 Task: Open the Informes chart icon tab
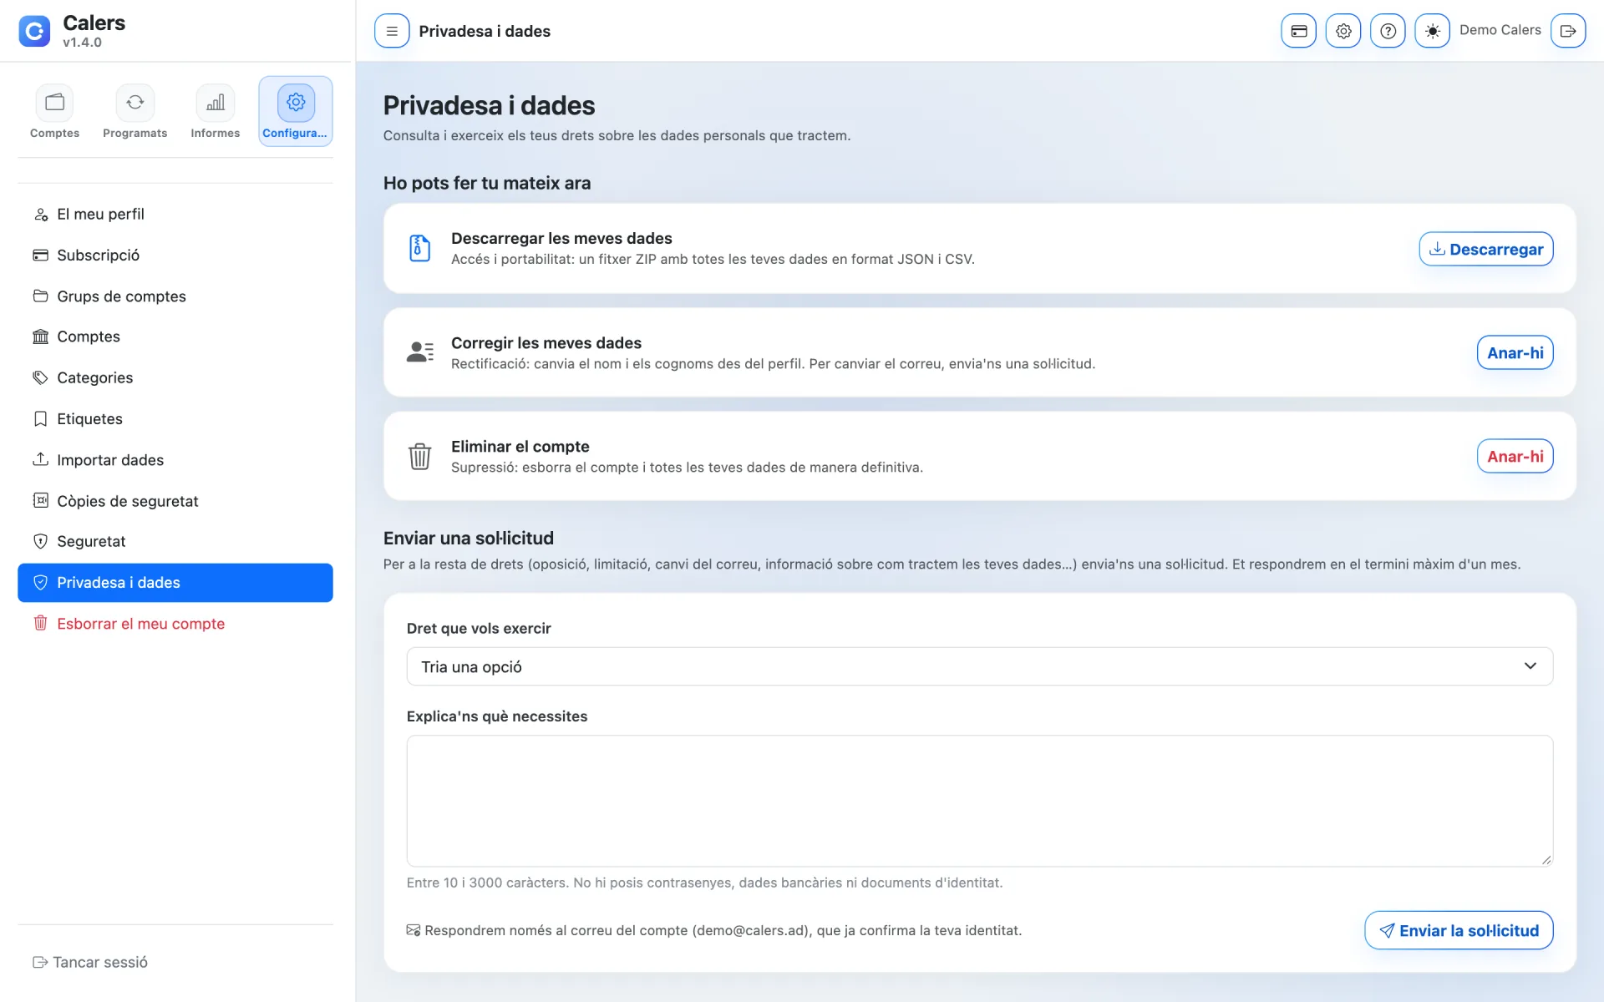[x=216, y=111]
